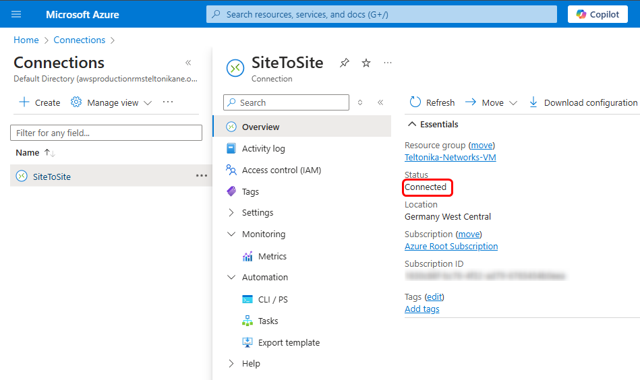
Task: Open Access control (IAM) menu item
Action: (281, 170)
